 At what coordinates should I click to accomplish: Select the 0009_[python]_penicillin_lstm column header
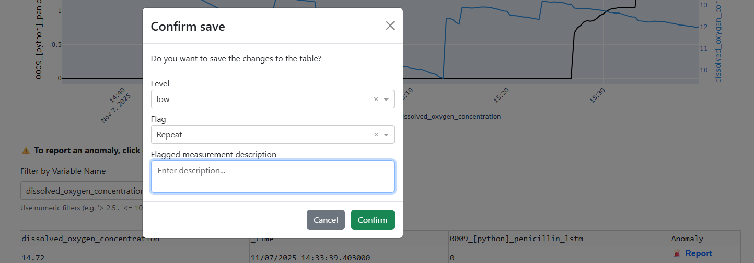pos(516,239)
